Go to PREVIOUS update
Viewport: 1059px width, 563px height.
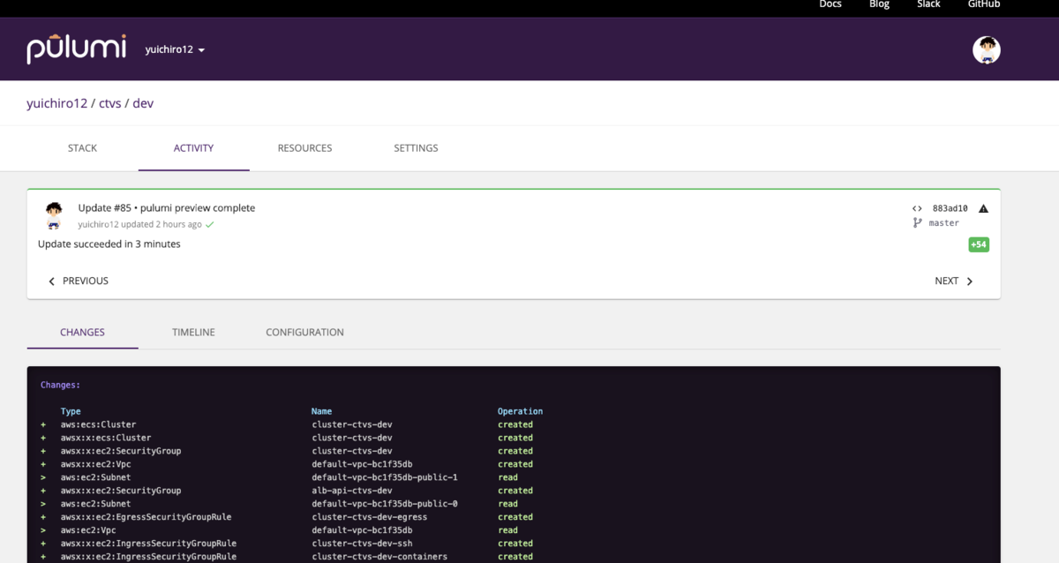click(78, 281)
